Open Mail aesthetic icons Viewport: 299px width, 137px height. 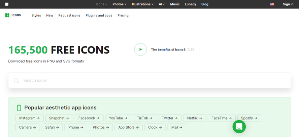coord(177,127)
